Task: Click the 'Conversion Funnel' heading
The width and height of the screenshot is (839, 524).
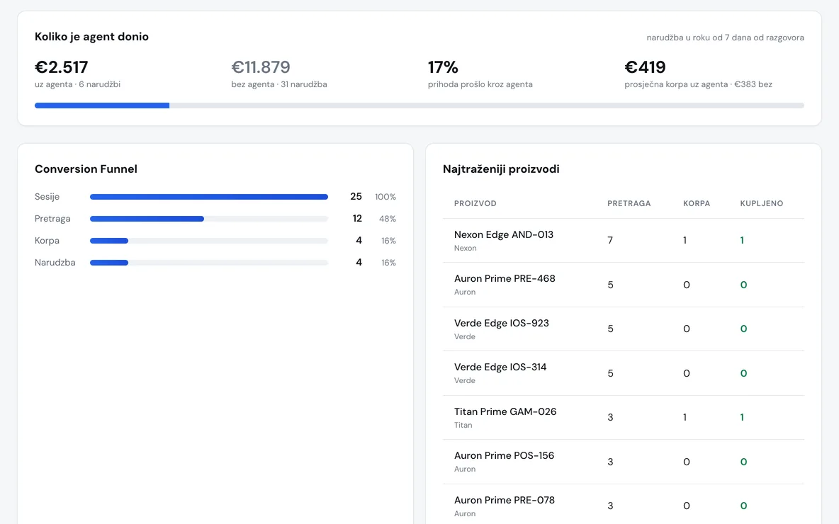Action: pos(86,169)
